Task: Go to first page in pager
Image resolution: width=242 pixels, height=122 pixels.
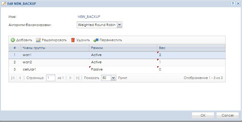Action: coord(13,78)
